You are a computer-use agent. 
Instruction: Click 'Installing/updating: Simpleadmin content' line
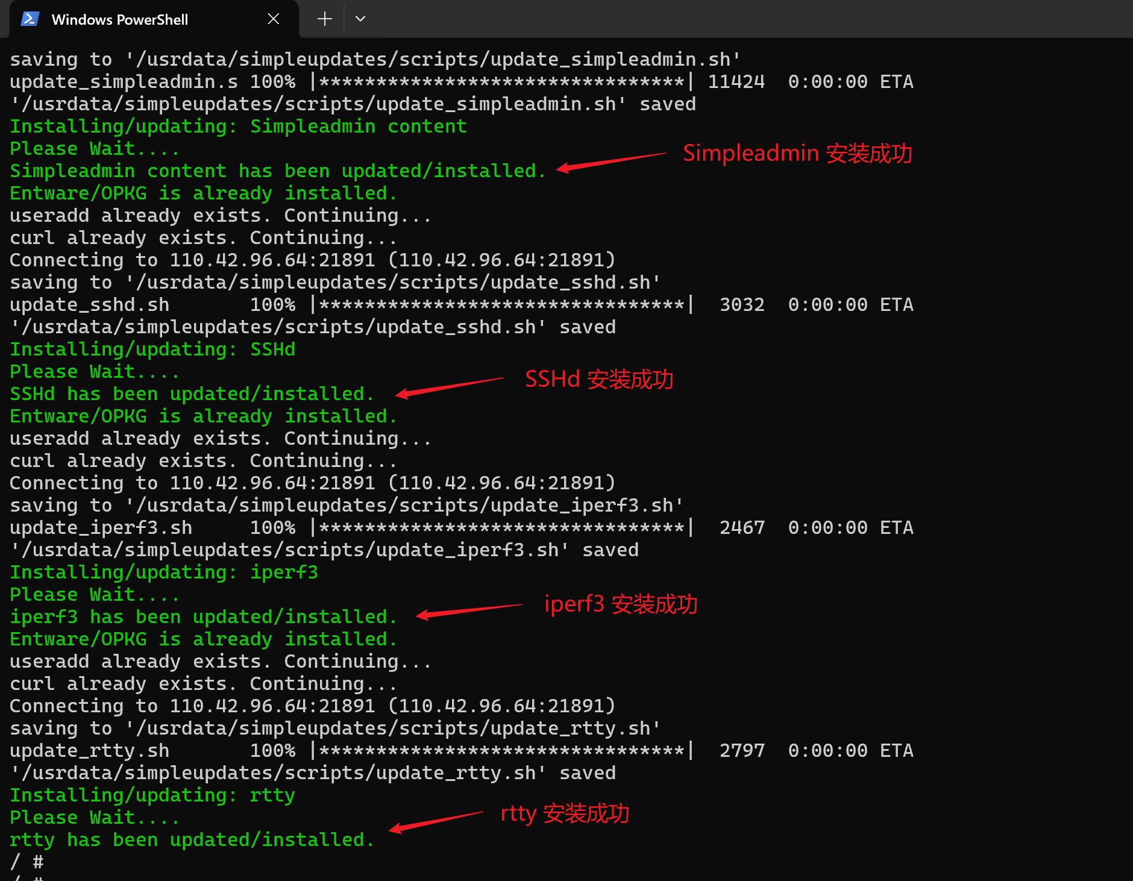(238, 127)
